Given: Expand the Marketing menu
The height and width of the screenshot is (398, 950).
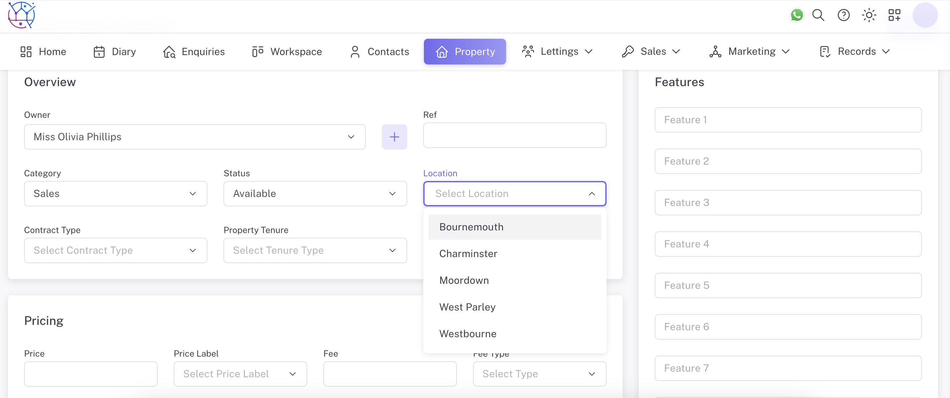Looking at the screenshot, I should 749,52.
